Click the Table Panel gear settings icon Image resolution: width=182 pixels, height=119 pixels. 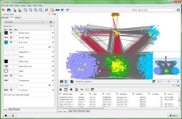(x=61, y=89)
